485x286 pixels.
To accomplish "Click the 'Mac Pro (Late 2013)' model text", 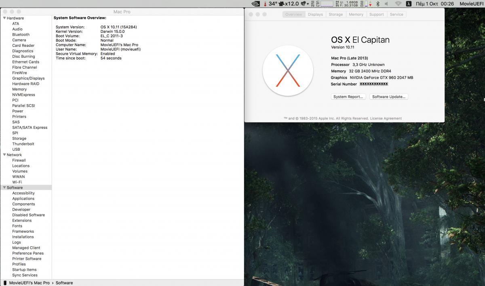I will (350, 58).
